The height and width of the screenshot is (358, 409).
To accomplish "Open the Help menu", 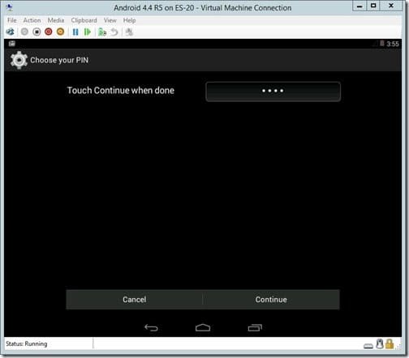I will point(129,20).
